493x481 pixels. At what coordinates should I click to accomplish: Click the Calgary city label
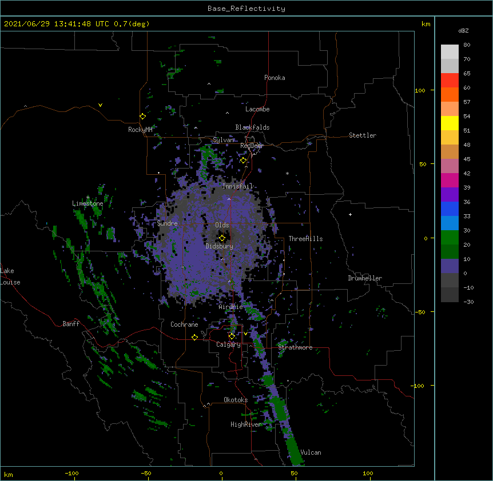point(228,344)
